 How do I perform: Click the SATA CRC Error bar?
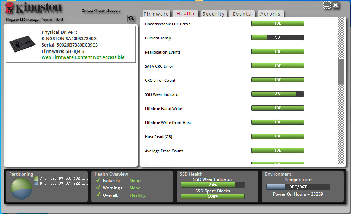tap(278, 66)
